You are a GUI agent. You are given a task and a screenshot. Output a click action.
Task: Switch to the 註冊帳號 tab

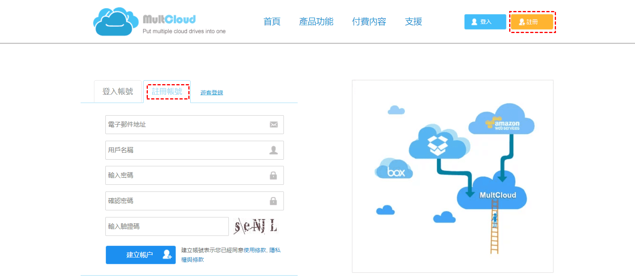(x=167, y=92)
